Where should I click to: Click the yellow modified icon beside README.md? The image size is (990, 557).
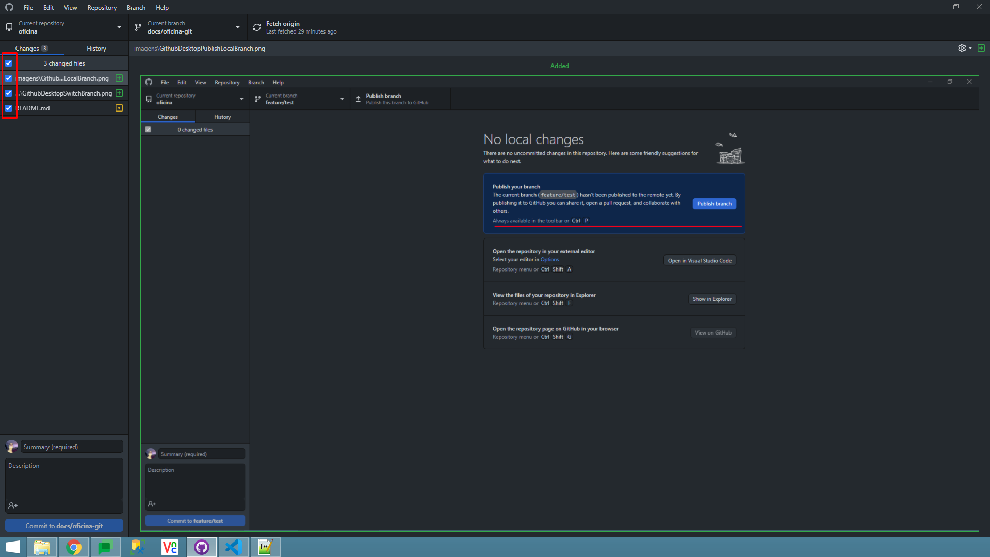119,108
